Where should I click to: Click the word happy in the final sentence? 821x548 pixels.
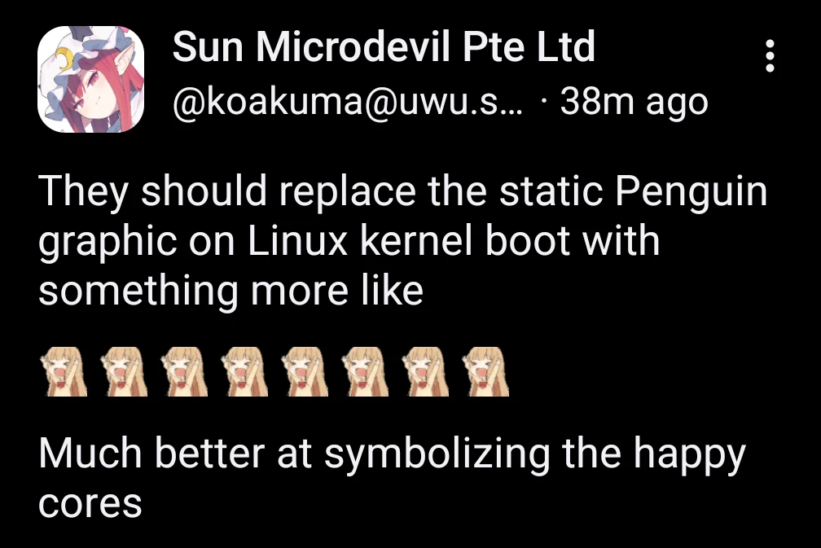point(689,455)
